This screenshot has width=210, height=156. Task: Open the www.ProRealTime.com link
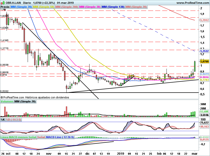click(192, 3)
